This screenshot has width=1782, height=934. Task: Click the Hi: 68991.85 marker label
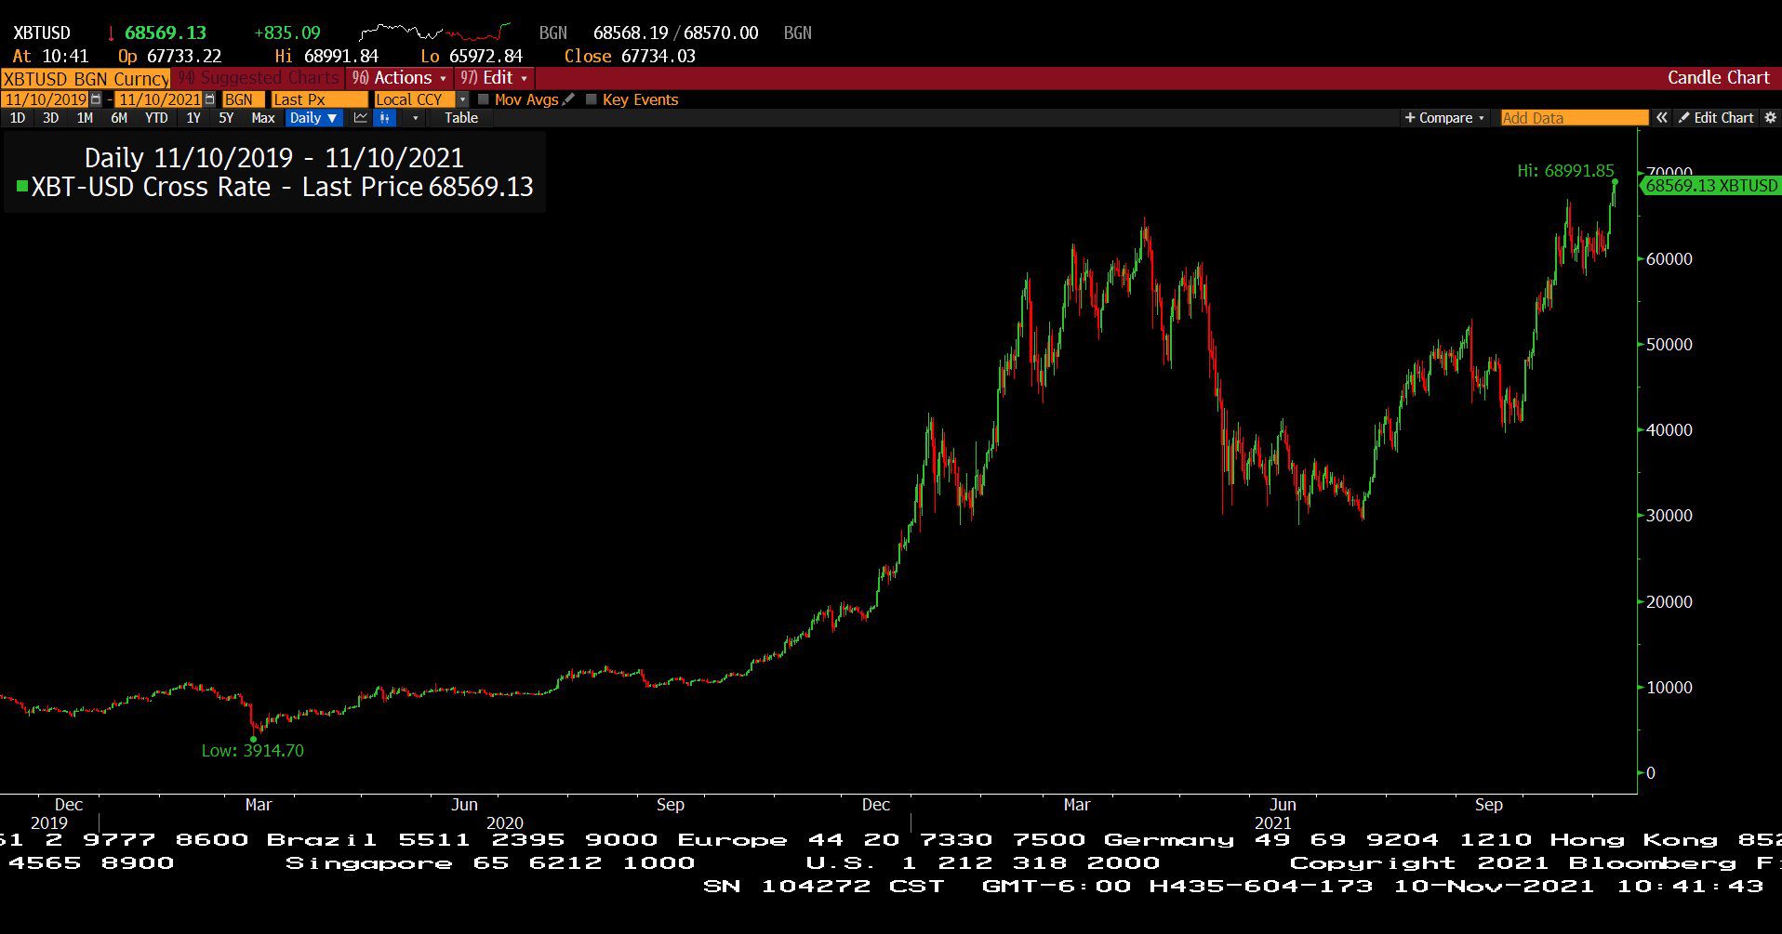click(x=1565, y=171)
